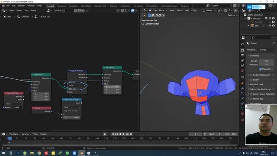Open the File menu
The image size is (277, 156).
[x=8, y=6]
